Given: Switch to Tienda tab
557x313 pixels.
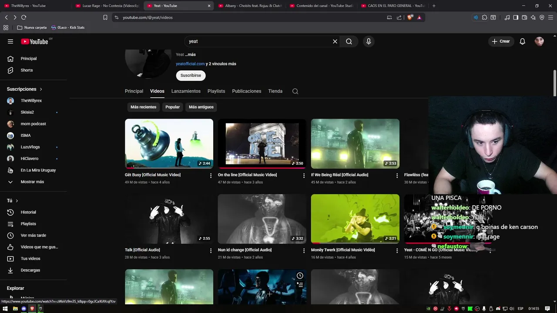Looking at the screenshot, I should click(x=275, y=91).
